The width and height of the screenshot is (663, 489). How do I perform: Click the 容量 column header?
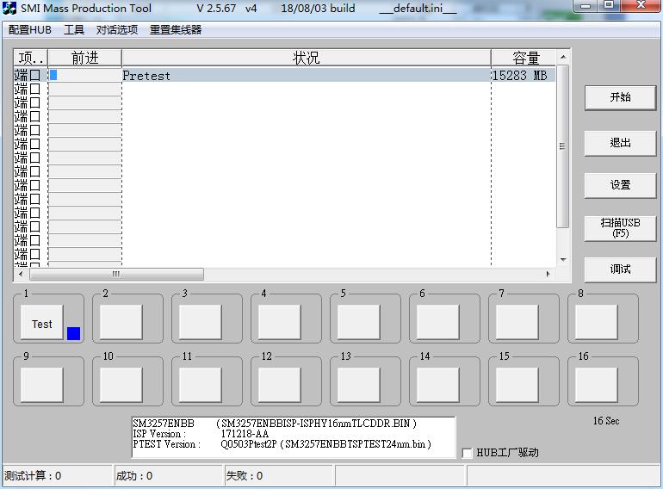pyautogui.click(x=524, y=58)
